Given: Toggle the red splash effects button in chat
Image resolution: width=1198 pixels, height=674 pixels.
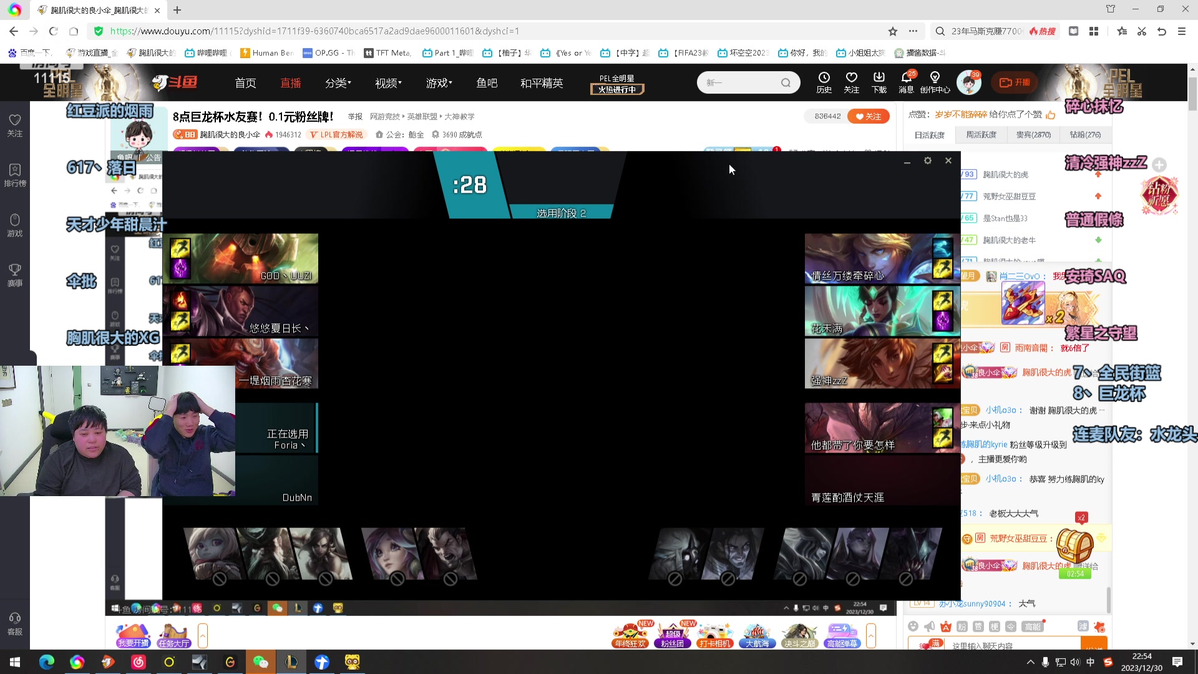Looking at the screenshot, I should point(1099,626).
